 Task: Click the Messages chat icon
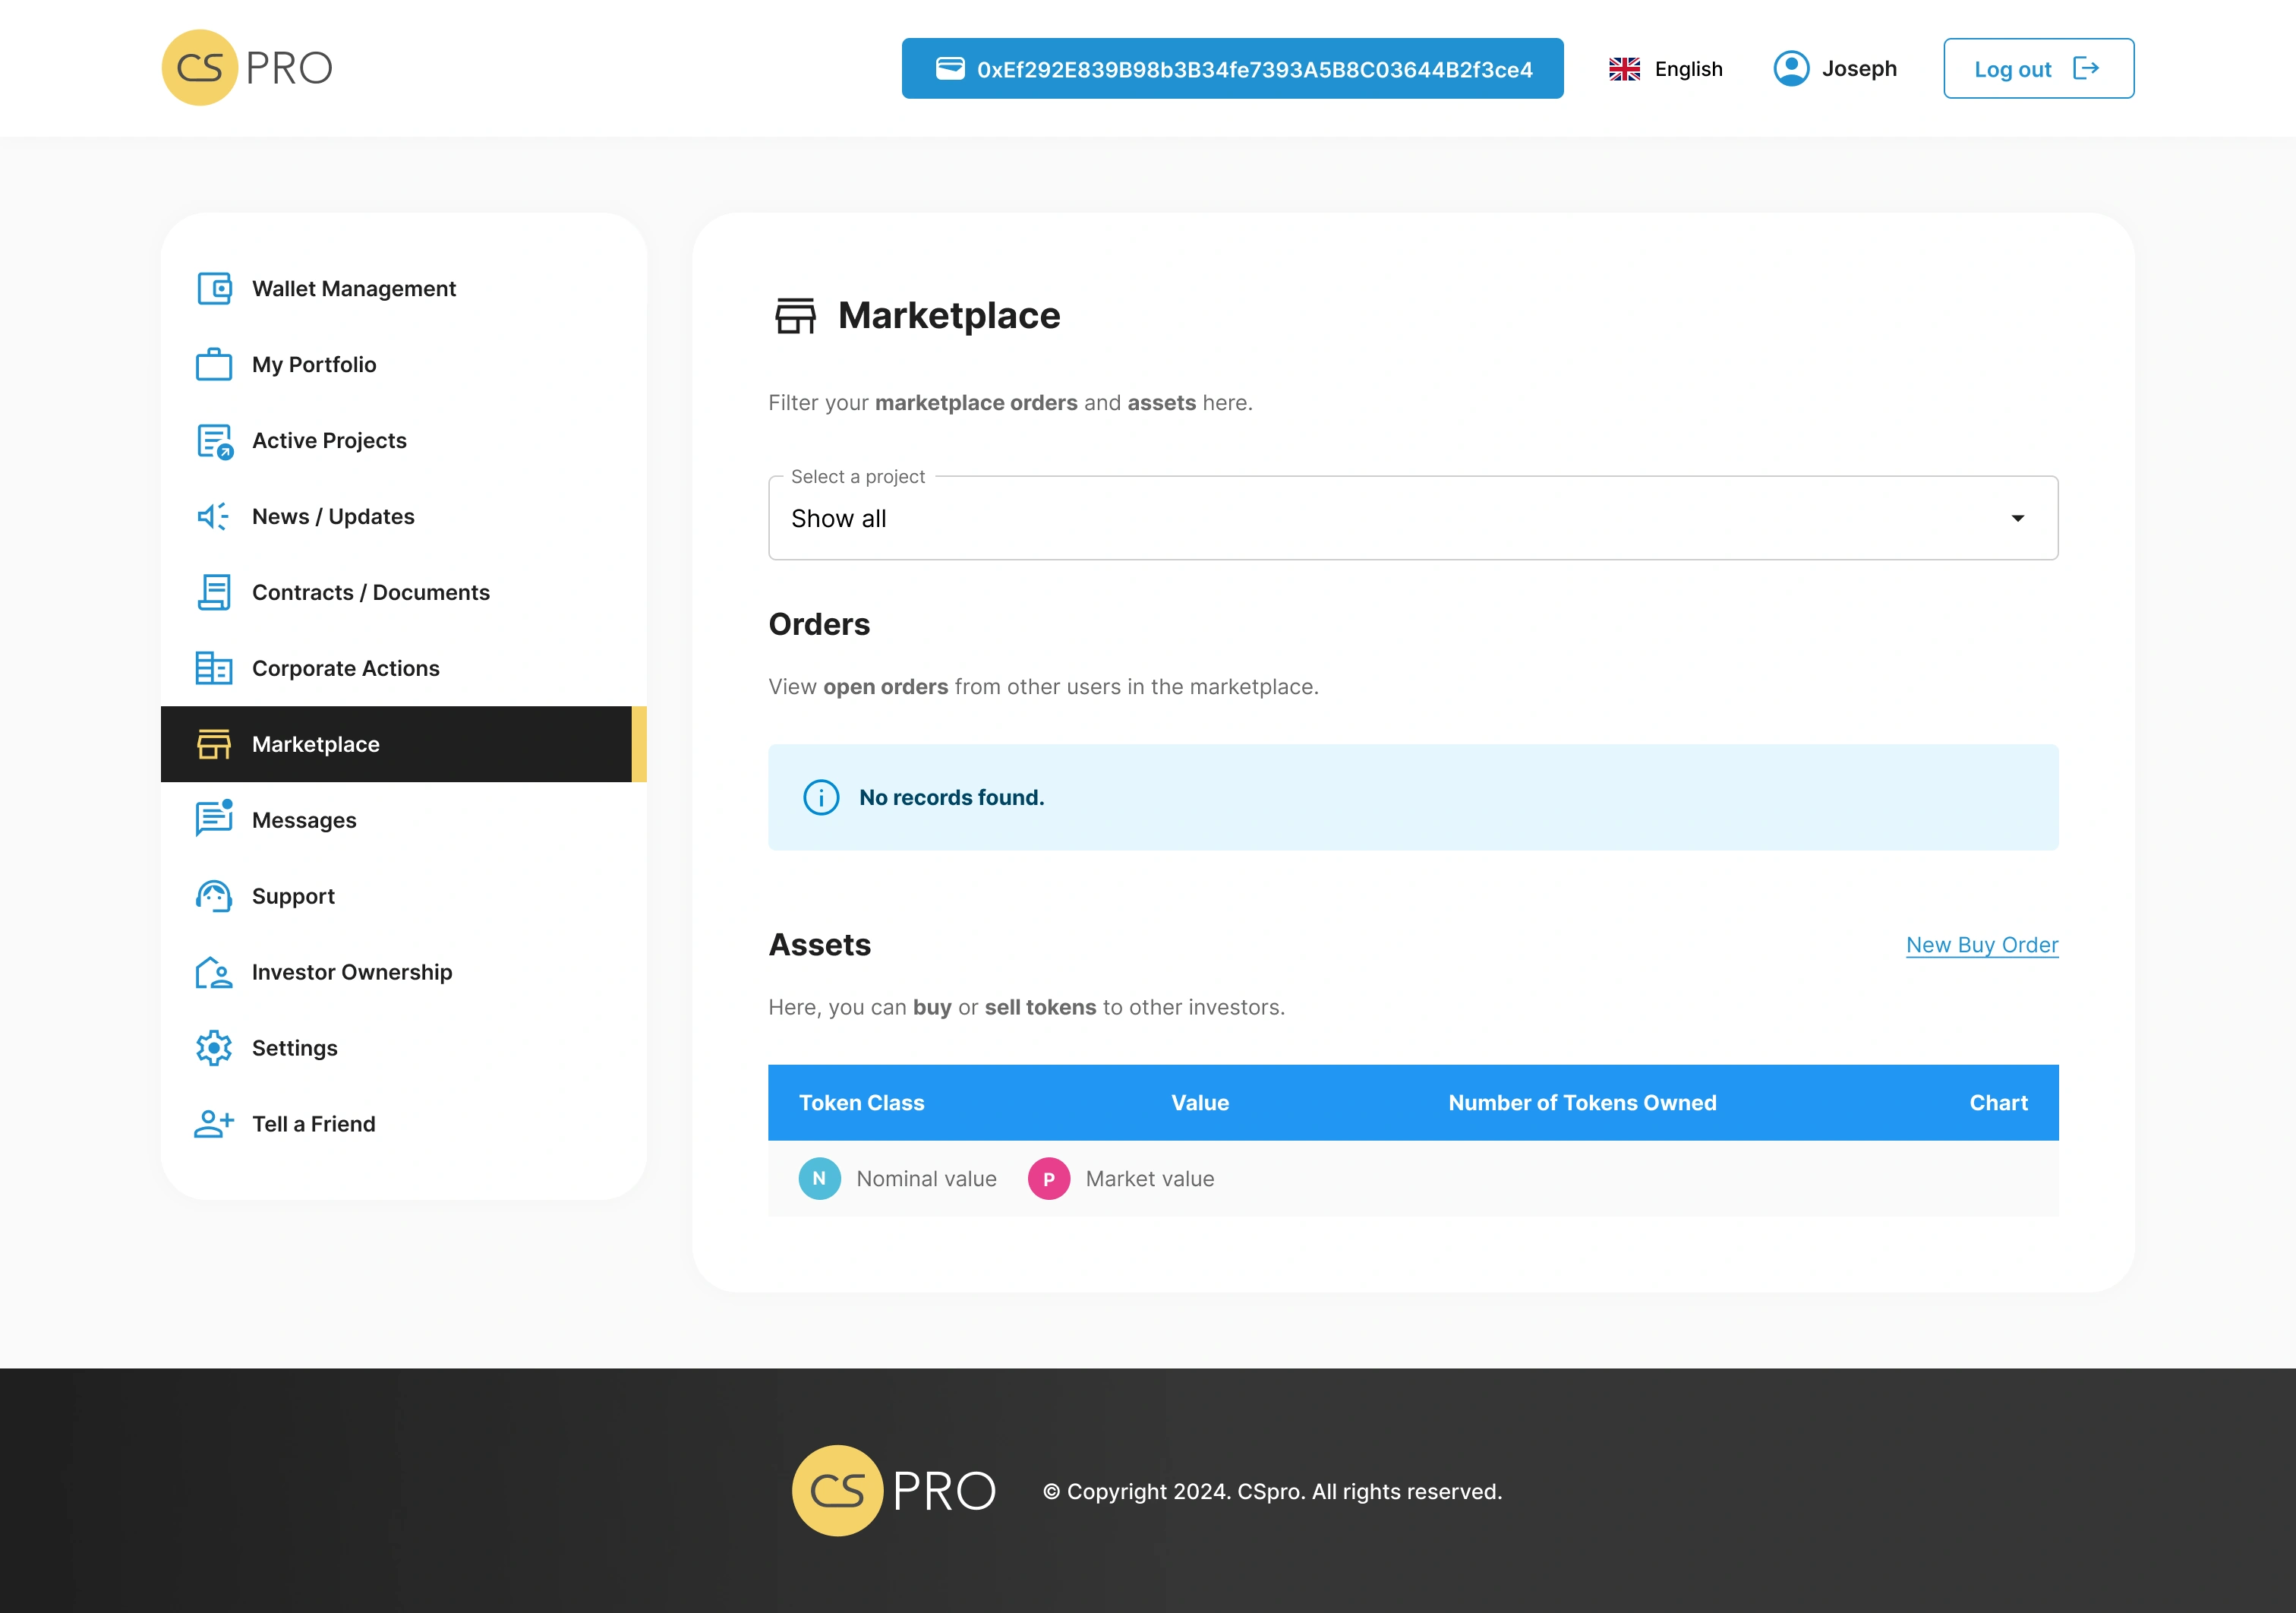[x=214, y=819]
